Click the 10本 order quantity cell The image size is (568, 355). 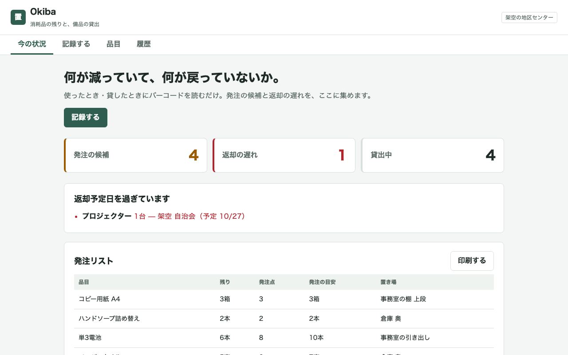point(316,338)
